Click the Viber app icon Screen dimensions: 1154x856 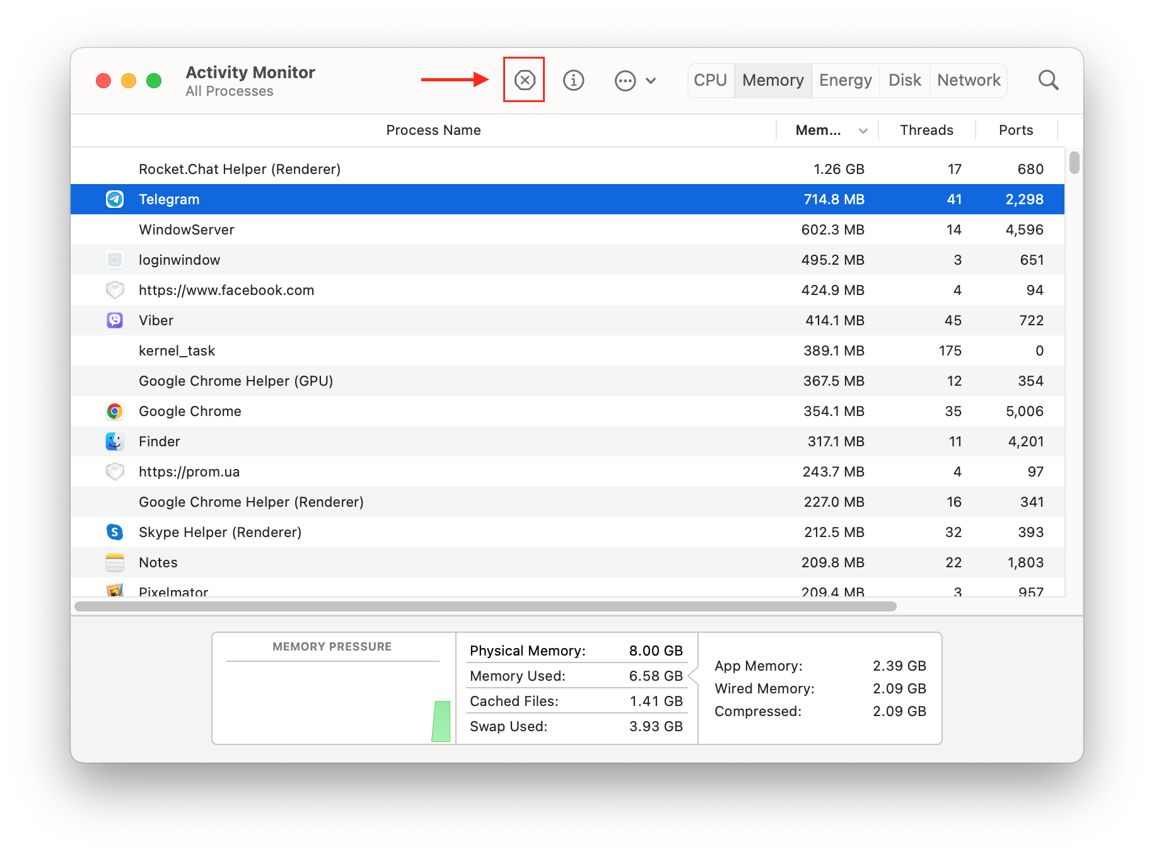tap(115, 320)
